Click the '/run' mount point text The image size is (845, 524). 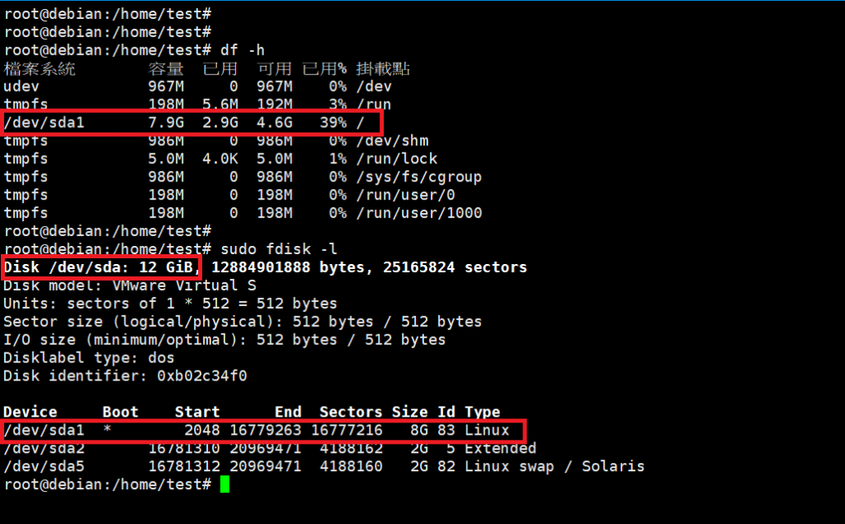374,105
